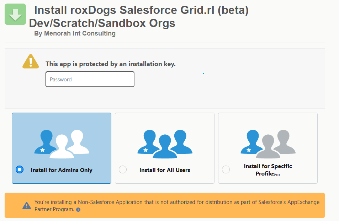Click the green download arrow icon
Image resolution: width=339 pixels, height=221 pixels.
(15, 15)
